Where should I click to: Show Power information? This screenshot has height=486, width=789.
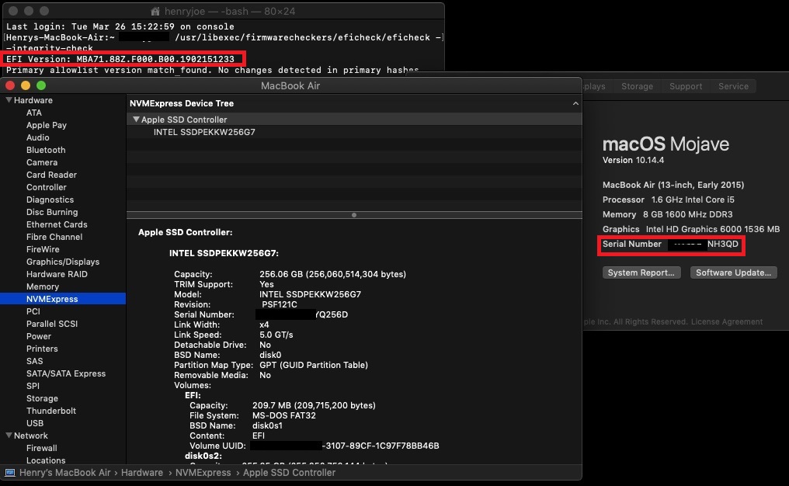pyautogui.click(x=39, y=336)
